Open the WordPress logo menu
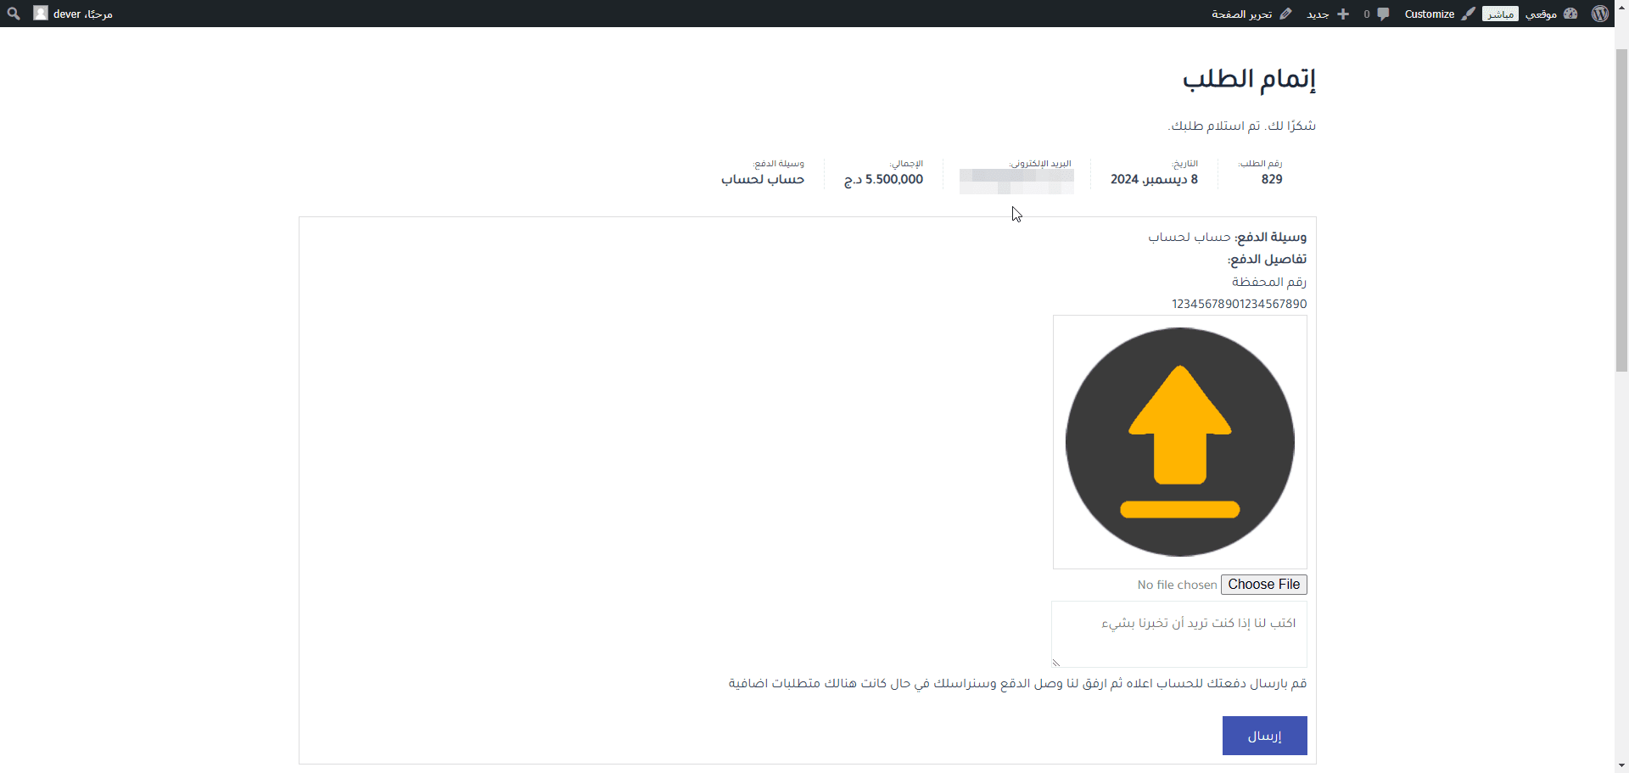Image resolution: width=1629 pixels, height=773 pixels. [x=1599, y=14]
